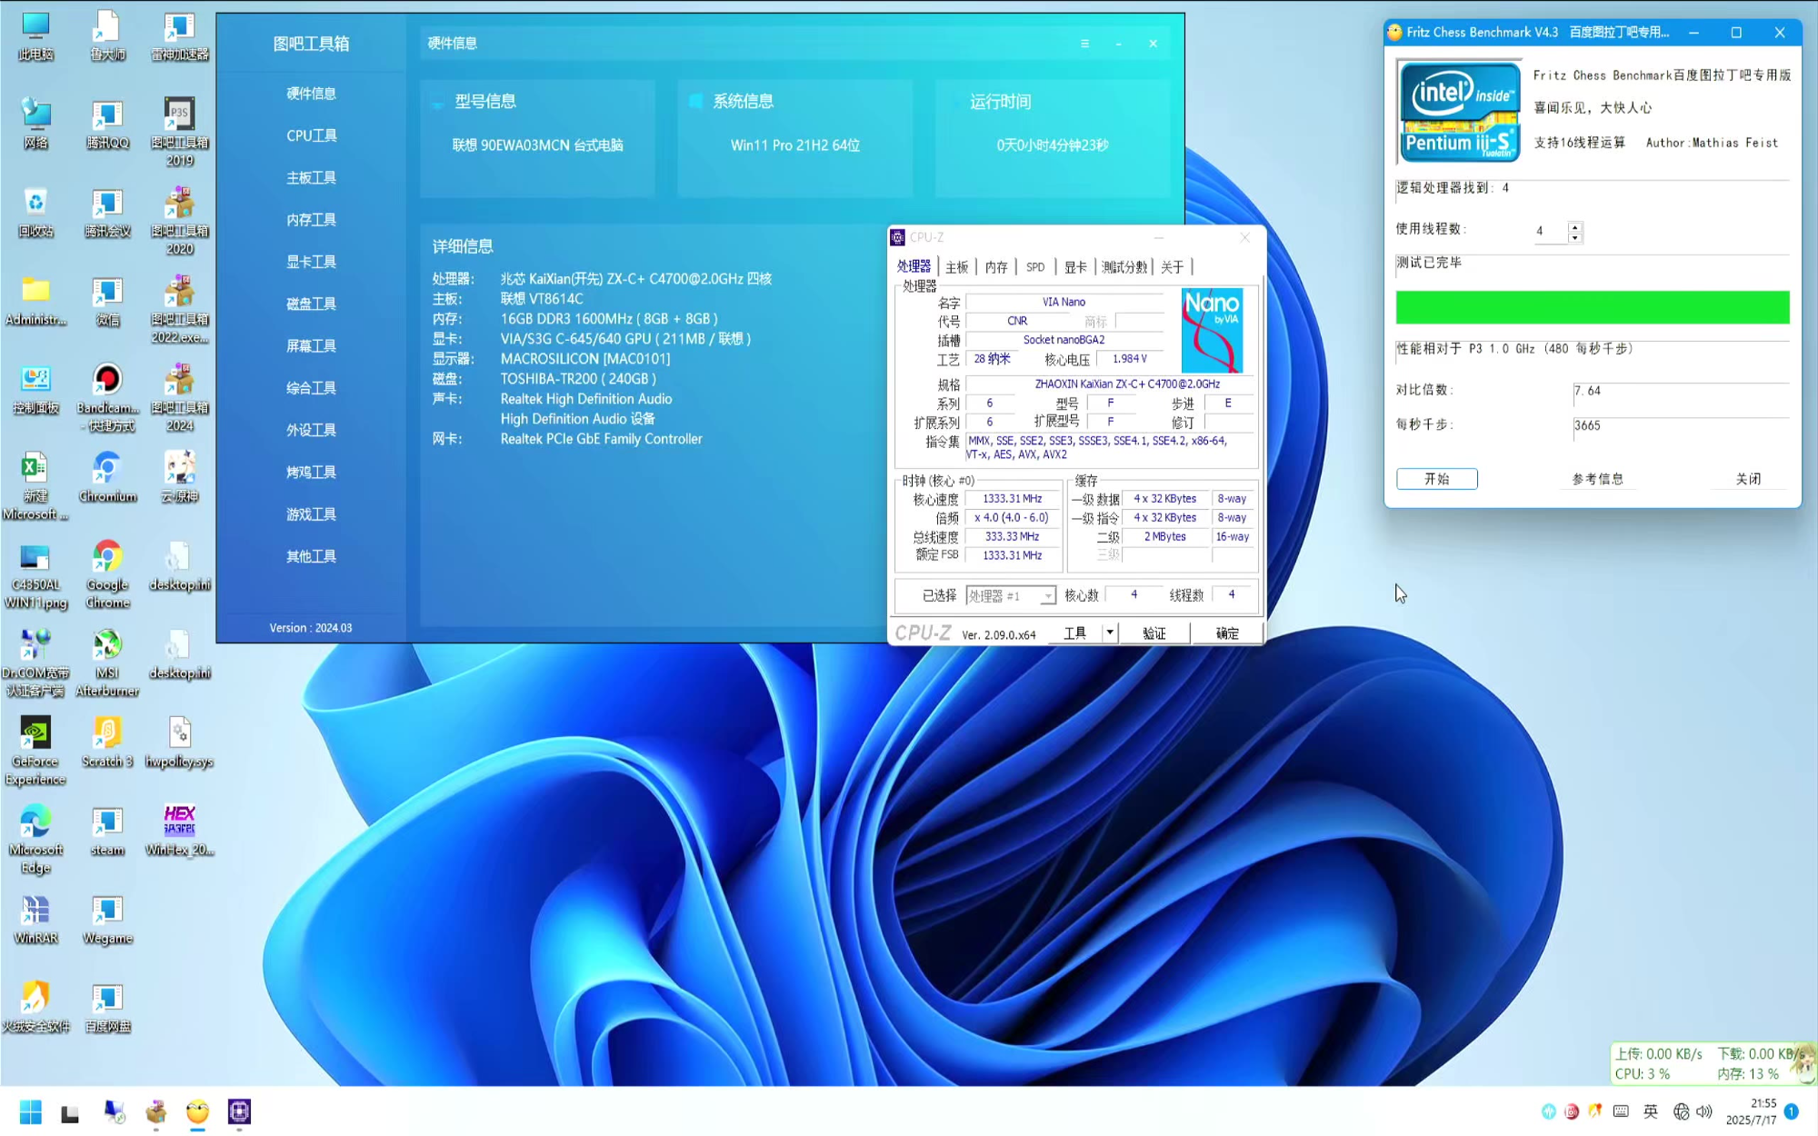Open CPU工具 in the 图吧工具箱 sidebar
Image resolution: width=1818 pixels, height=1136 pixels.
(311, 135)
